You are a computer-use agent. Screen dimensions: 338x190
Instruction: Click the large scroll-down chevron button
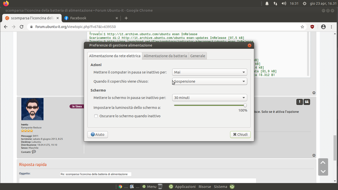(x=323, y=172)
